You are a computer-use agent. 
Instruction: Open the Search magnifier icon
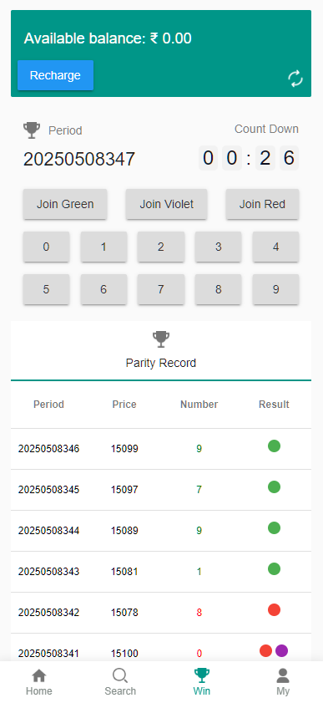(x=120, y=675)
